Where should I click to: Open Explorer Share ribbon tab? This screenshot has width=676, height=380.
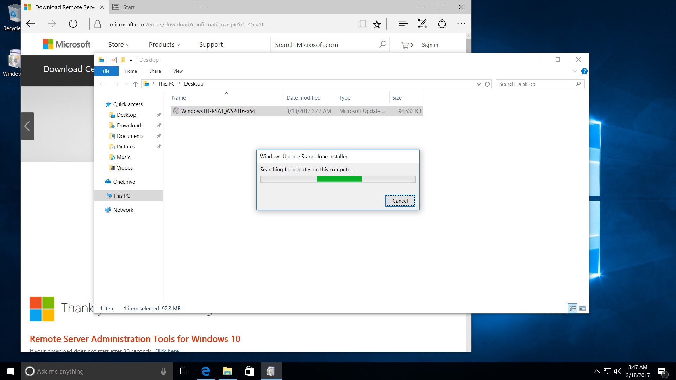pos(155,71)
